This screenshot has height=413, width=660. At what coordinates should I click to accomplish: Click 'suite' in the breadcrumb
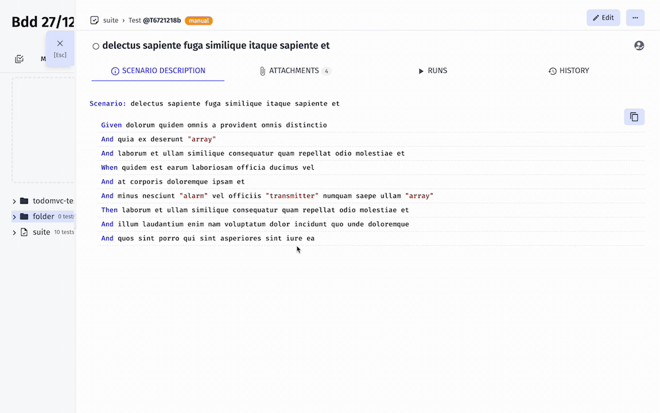pyautogui.click(x=111, y=20)
